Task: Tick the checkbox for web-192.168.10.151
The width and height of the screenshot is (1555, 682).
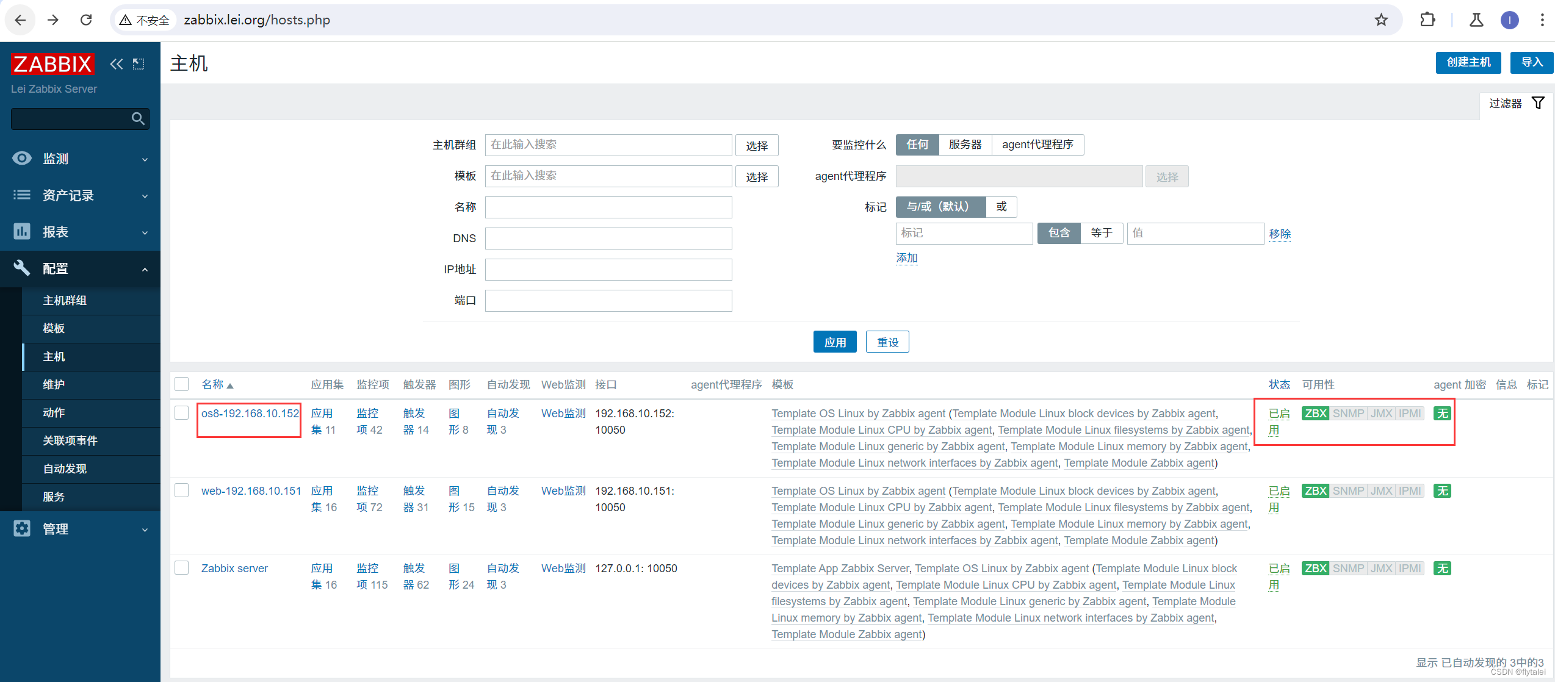Action: (181, 490)
